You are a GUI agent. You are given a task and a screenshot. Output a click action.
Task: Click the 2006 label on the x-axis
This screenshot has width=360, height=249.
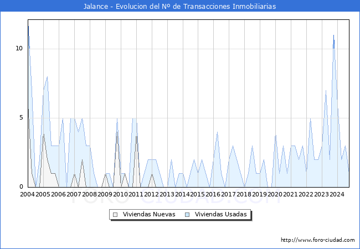click(x=58, y=195)
